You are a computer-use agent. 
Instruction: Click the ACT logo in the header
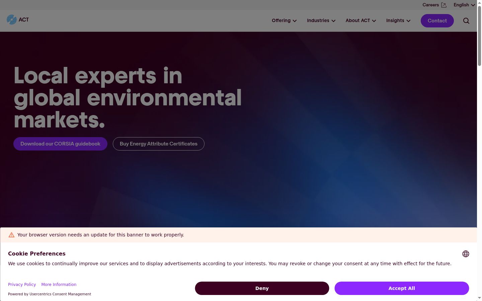pyautogui.click(x=18, y=20)
